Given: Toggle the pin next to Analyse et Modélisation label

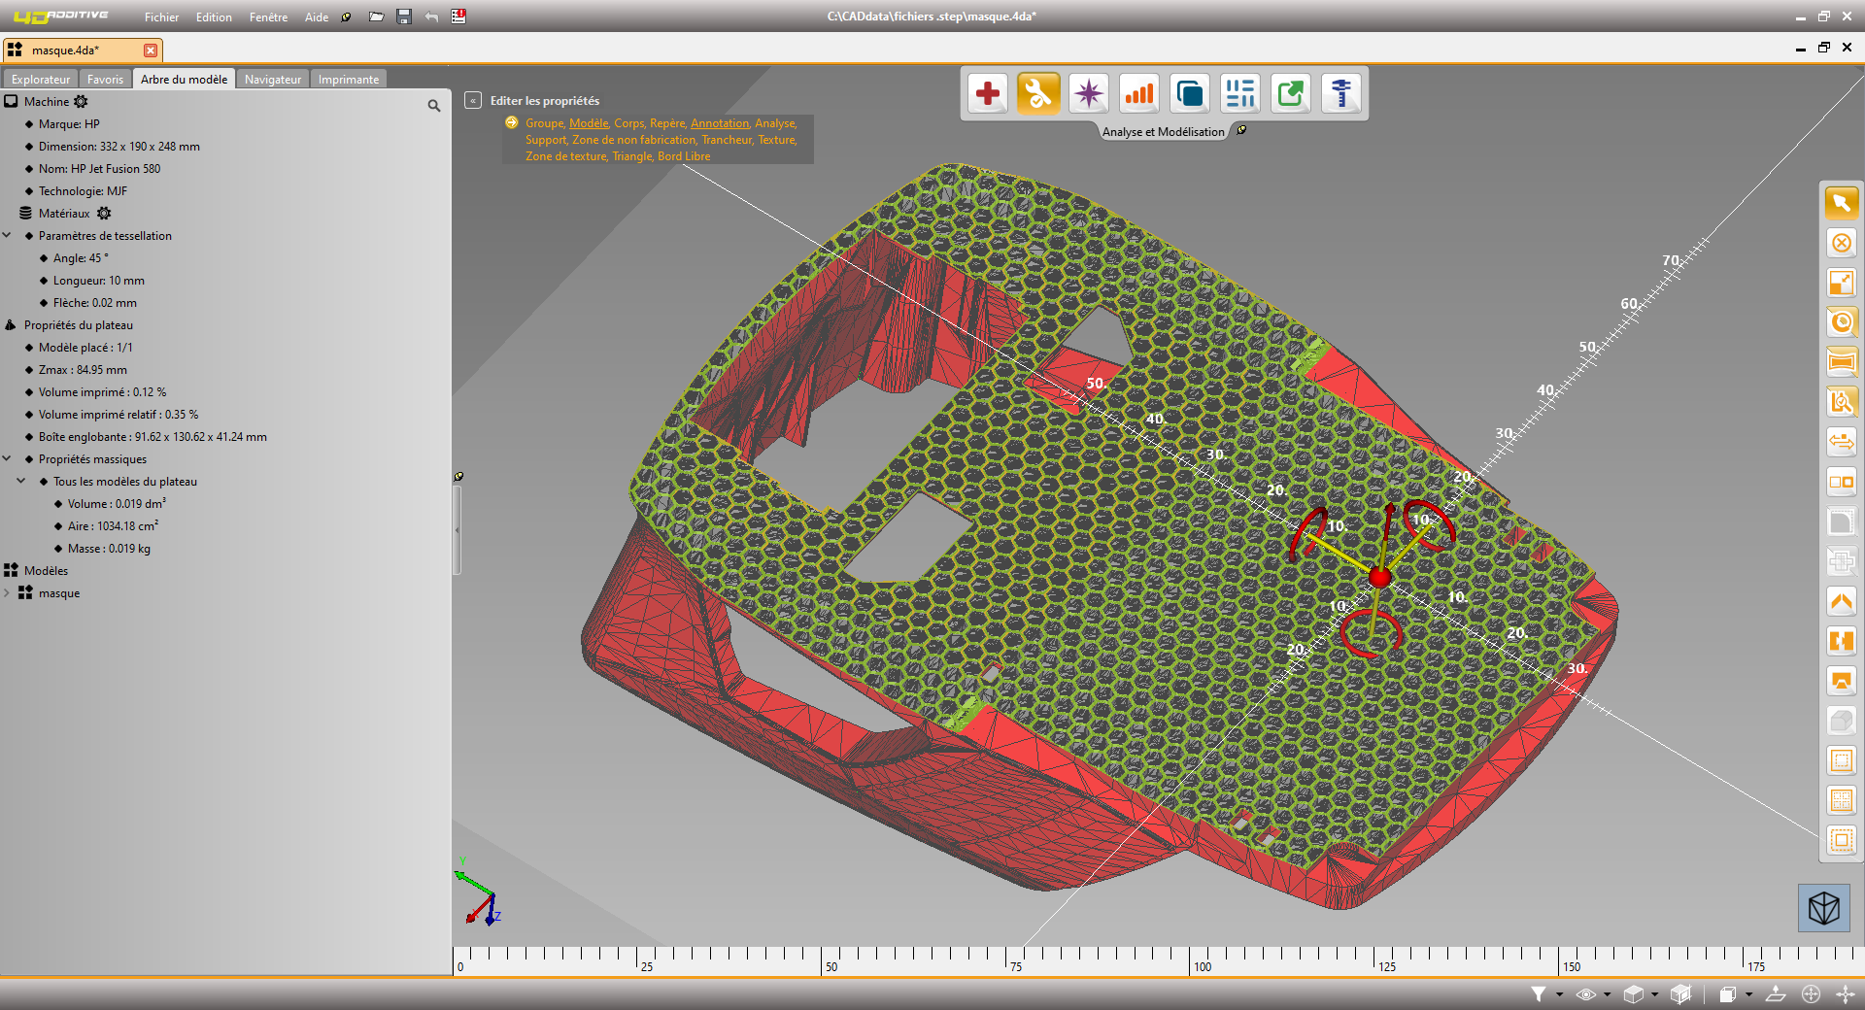Looking at the screenshot, I should [1241, 129].
